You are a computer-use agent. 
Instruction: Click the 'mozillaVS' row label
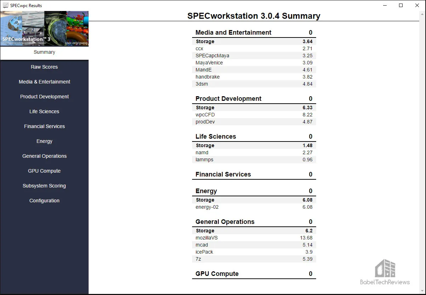tap(207, 238)
